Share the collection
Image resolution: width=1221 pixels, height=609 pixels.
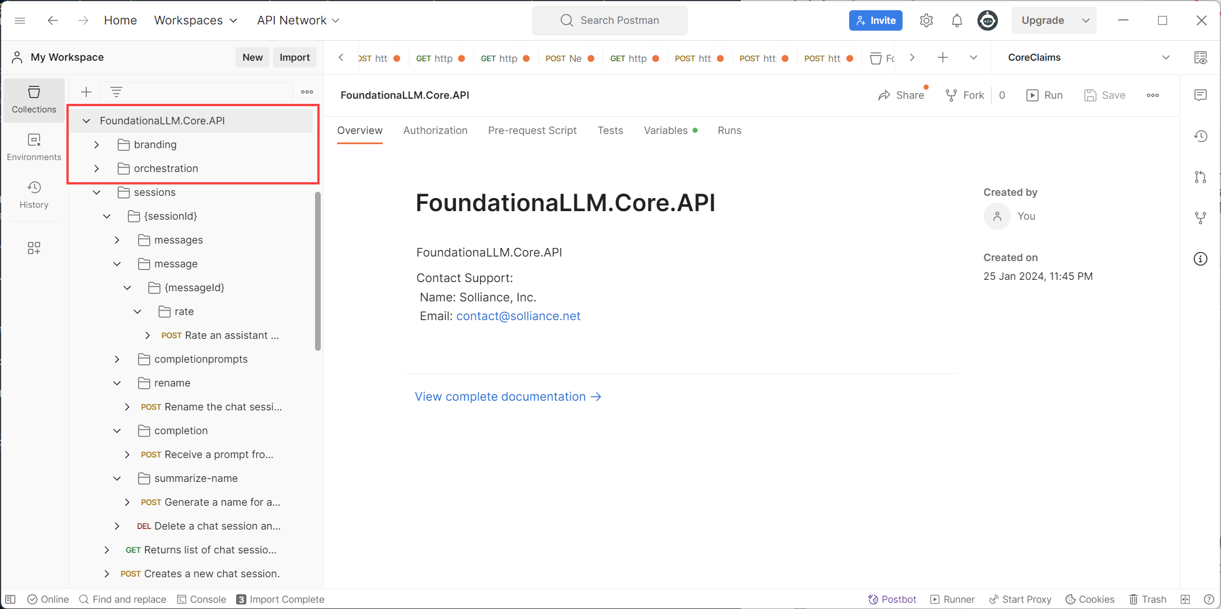pyautogui.click(x=901, y=95)
